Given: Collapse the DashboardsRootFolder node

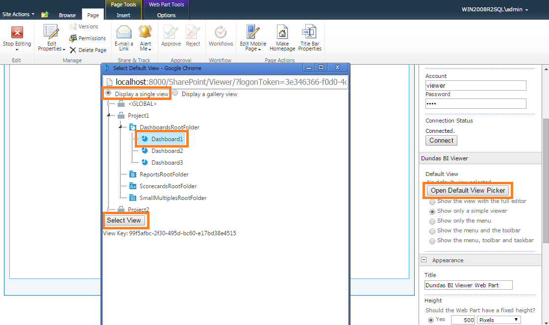Looking at the screenshot, I should (120, 127).
